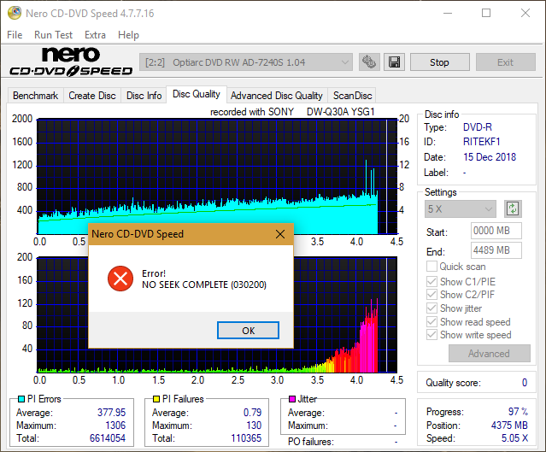Click PI Errors Average 377.95

pyautogui.click(x=111, y=413)
